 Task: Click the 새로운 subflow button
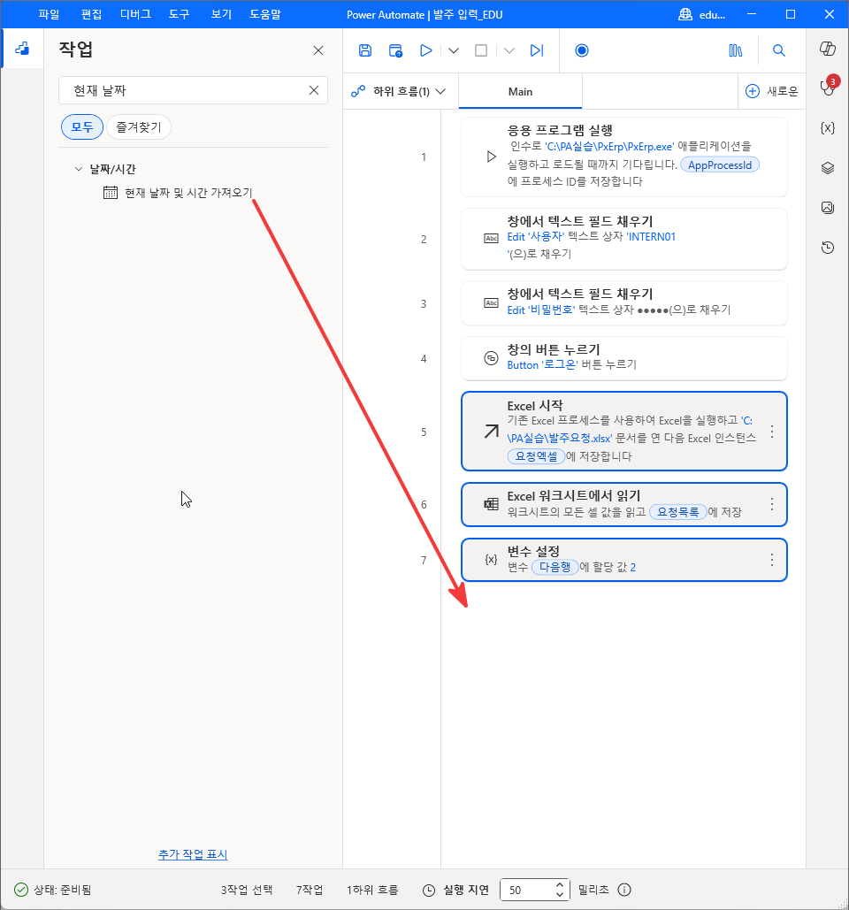[772, 91]
